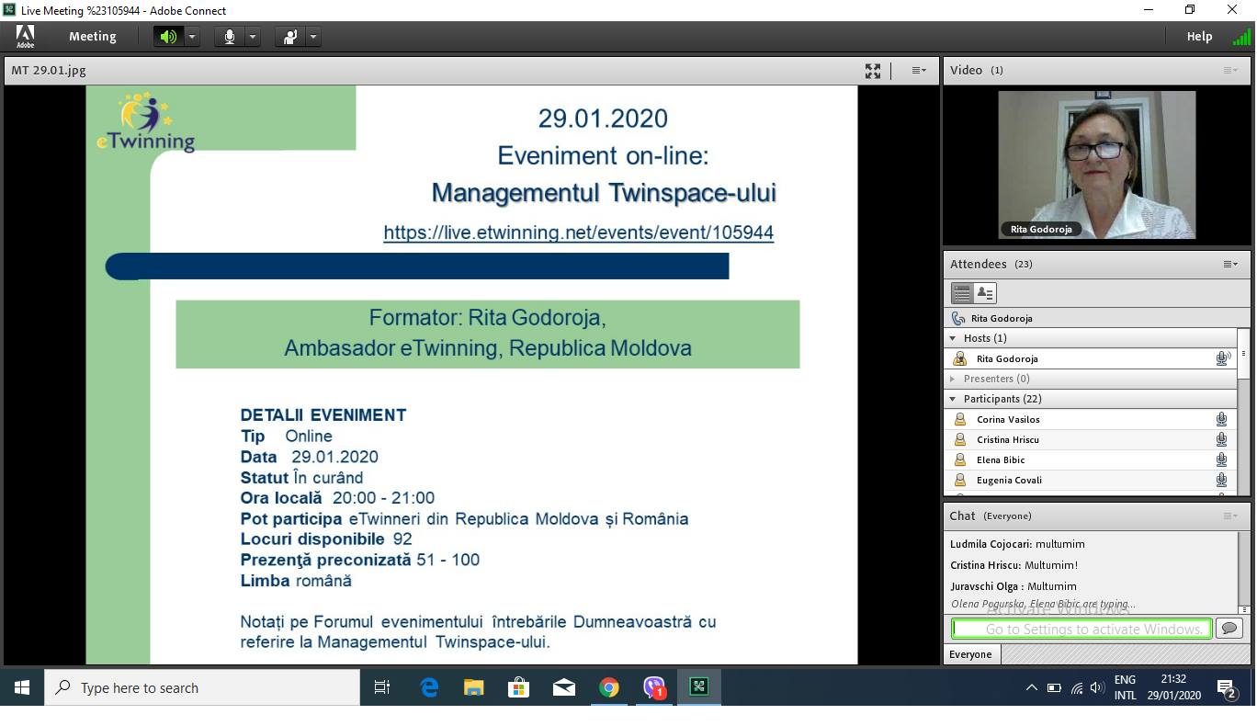The image size is (1257, 726).
Task: Click the host icon of Rita Godoroja
Action: (x=960, y=358)
